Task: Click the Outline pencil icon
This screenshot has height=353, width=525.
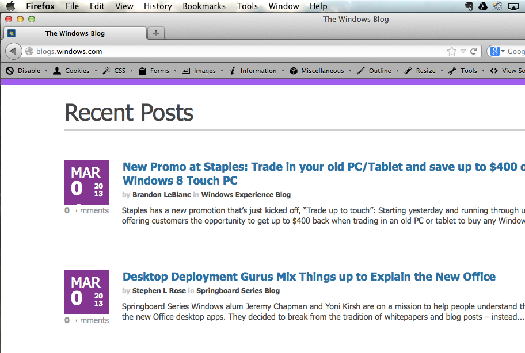Action: click(361, 71)
